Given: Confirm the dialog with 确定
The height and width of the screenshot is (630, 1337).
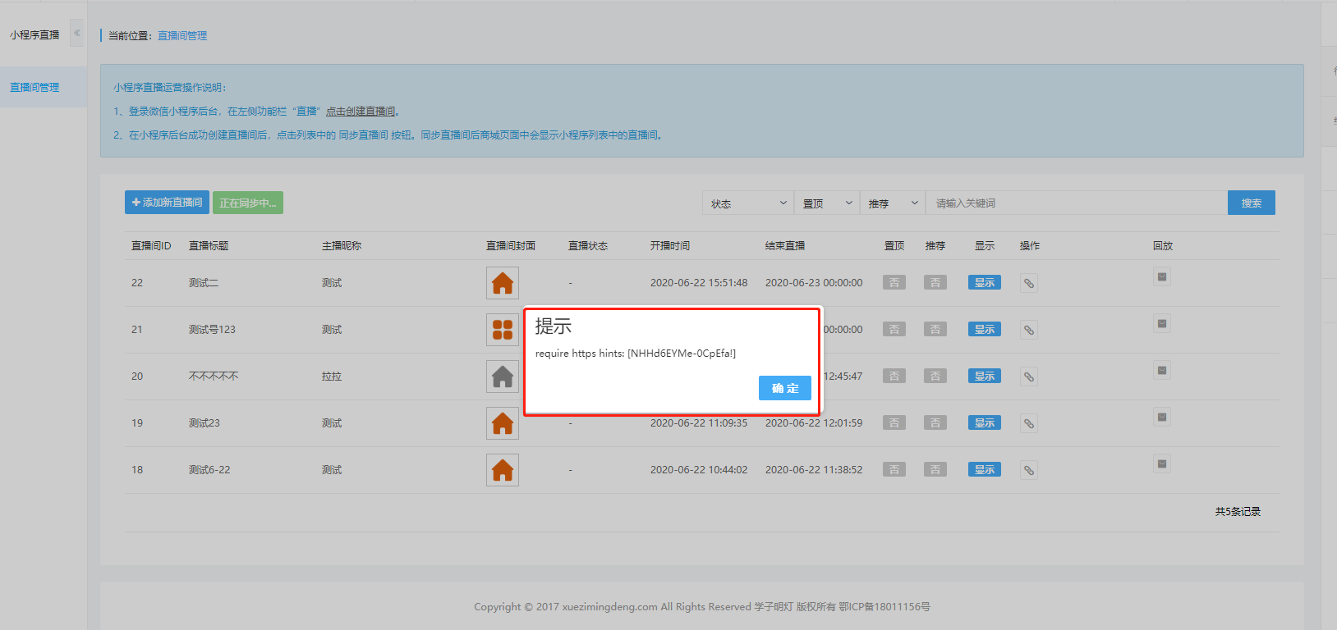Looking at the screenshot, I should 785,388.
